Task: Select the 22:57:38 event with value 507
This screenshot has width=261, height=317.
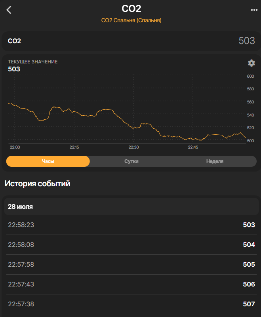Action: 130,304
